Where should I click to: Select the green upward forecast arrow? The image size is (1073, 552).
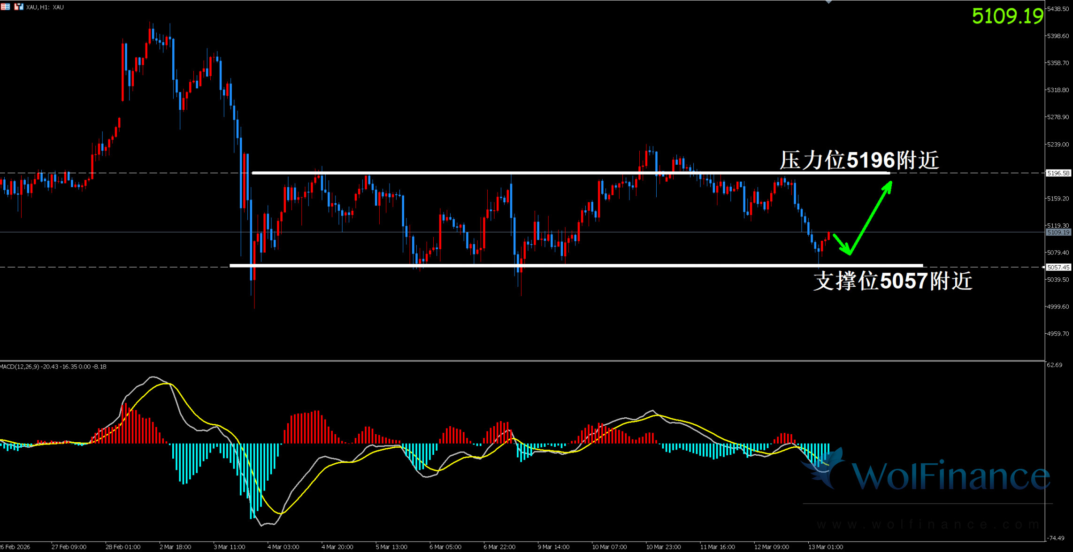870,219
